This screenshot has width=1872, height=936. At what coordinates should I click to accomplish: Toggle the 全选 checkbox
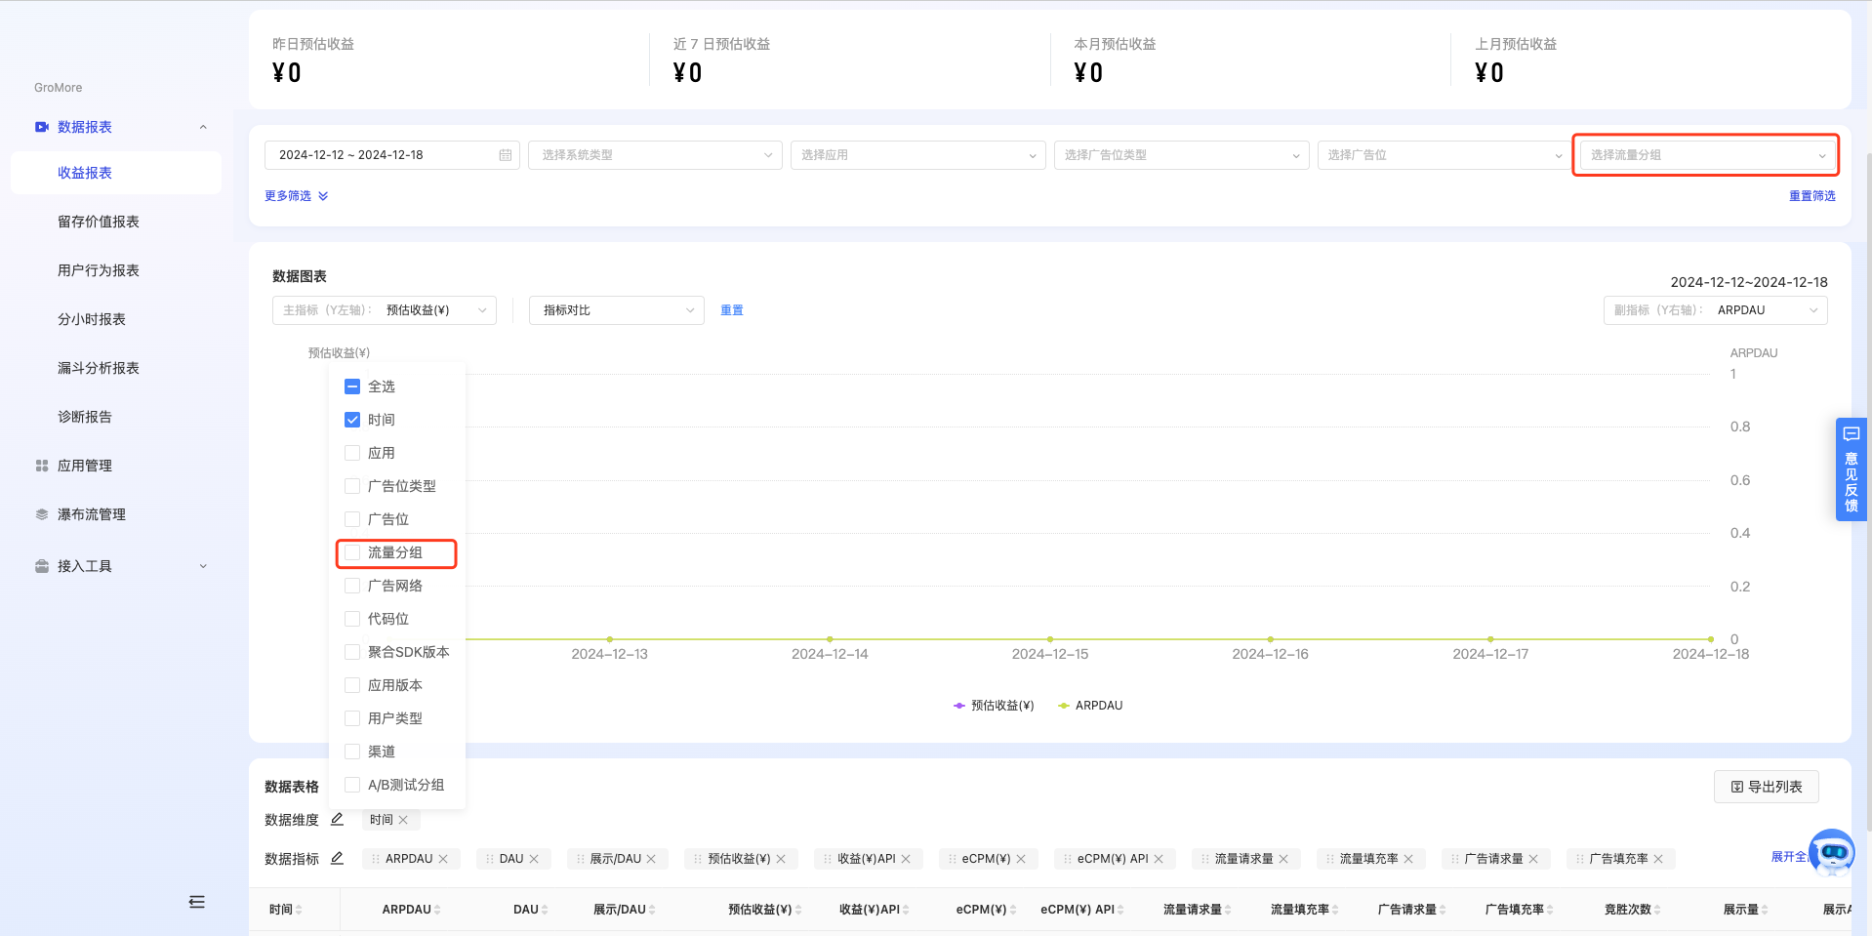(x=352, y=387)
